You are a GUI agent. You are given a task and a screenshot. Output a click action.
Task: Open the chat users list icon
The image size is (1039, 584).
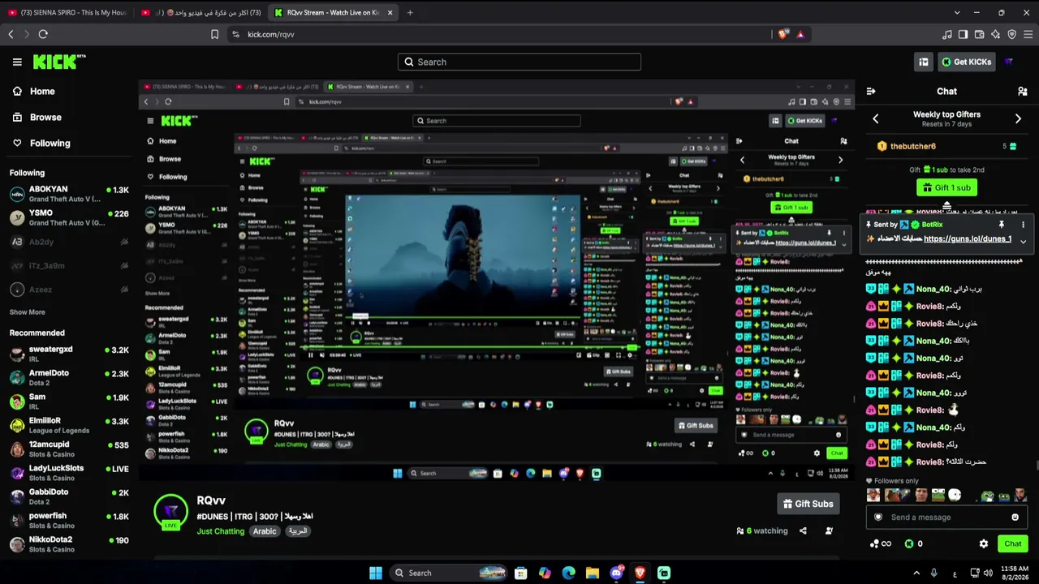click(1022, 92)
